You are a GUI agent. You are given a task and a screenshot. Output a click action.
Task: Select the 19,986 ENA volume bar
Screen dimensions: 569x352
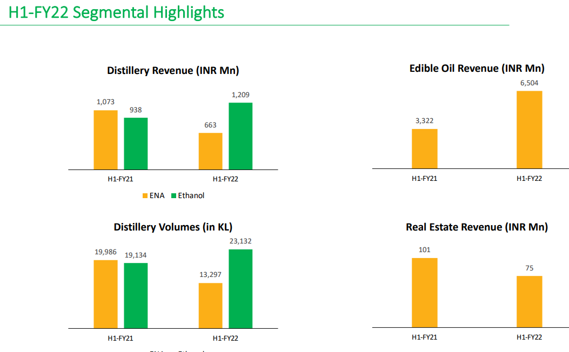pos(105,294)
